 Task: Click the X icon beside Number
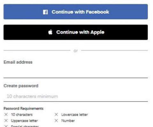(x=56, y=121)
